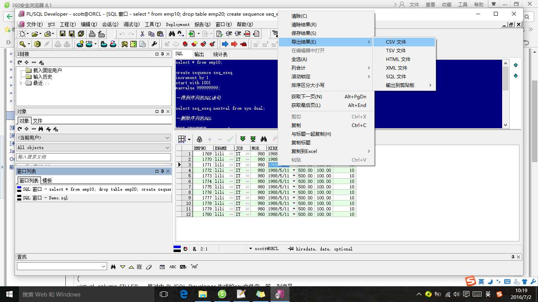
Task: Click the Open folder toolbar icon
Action: [35, 34]
